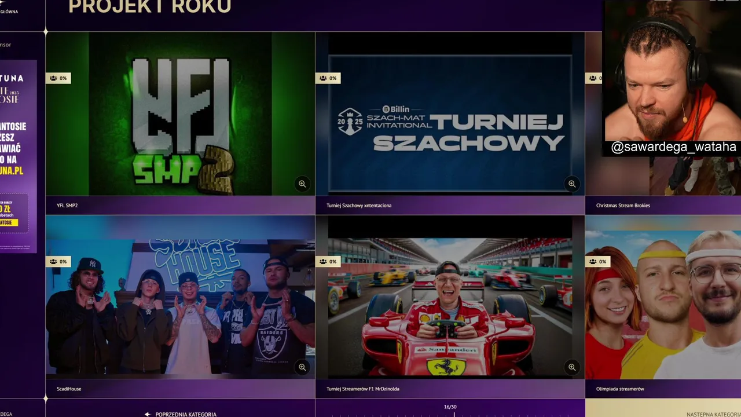Click the 0% badge on Olimpiada streamerów
The width and height of the screenshot is (741, 417).
pos(598,262)
